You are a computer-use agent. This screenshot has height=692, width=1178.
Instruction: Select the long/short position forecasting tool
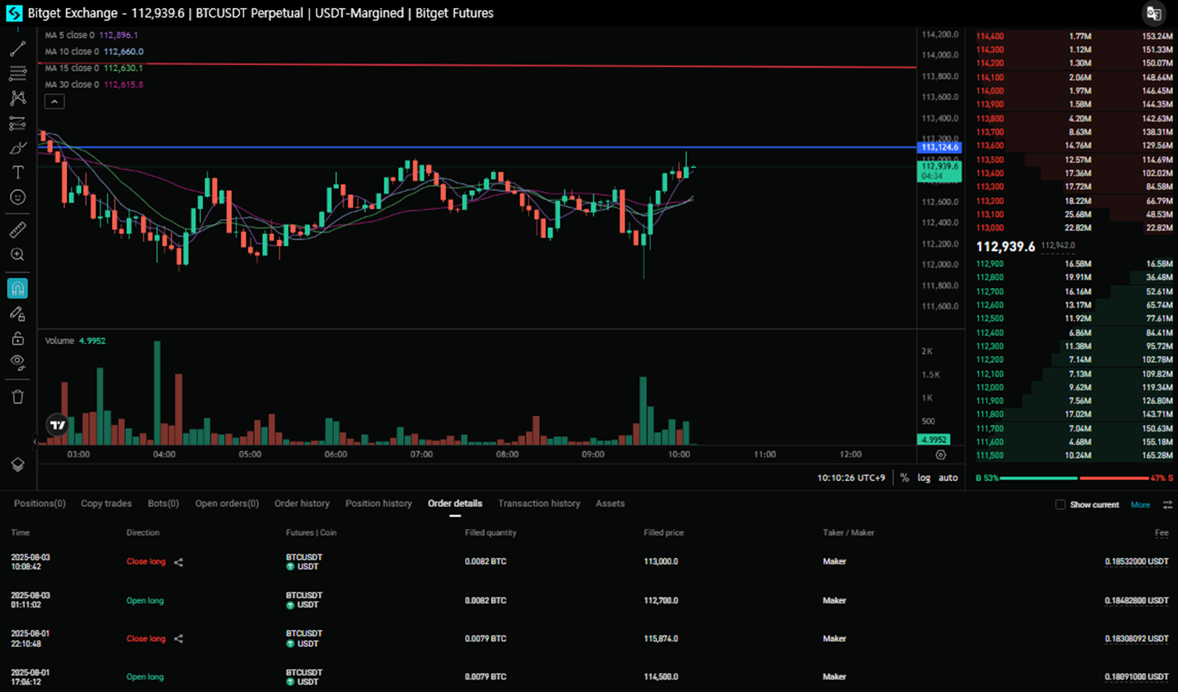18,123
